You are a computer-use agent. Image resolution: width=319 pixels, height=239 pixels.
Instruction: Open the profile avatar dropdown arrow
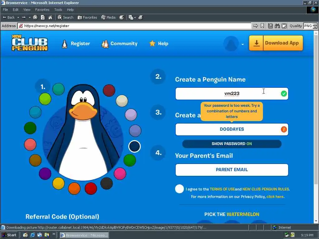click(243, 44)
